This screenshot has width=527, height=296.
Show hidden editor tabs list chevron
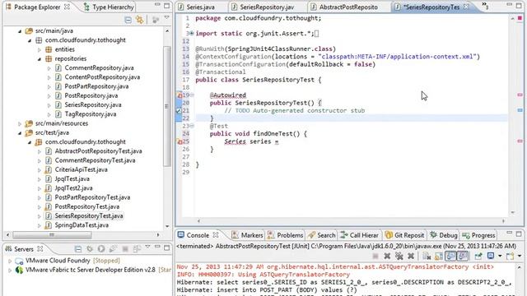[x=485, y=5]
